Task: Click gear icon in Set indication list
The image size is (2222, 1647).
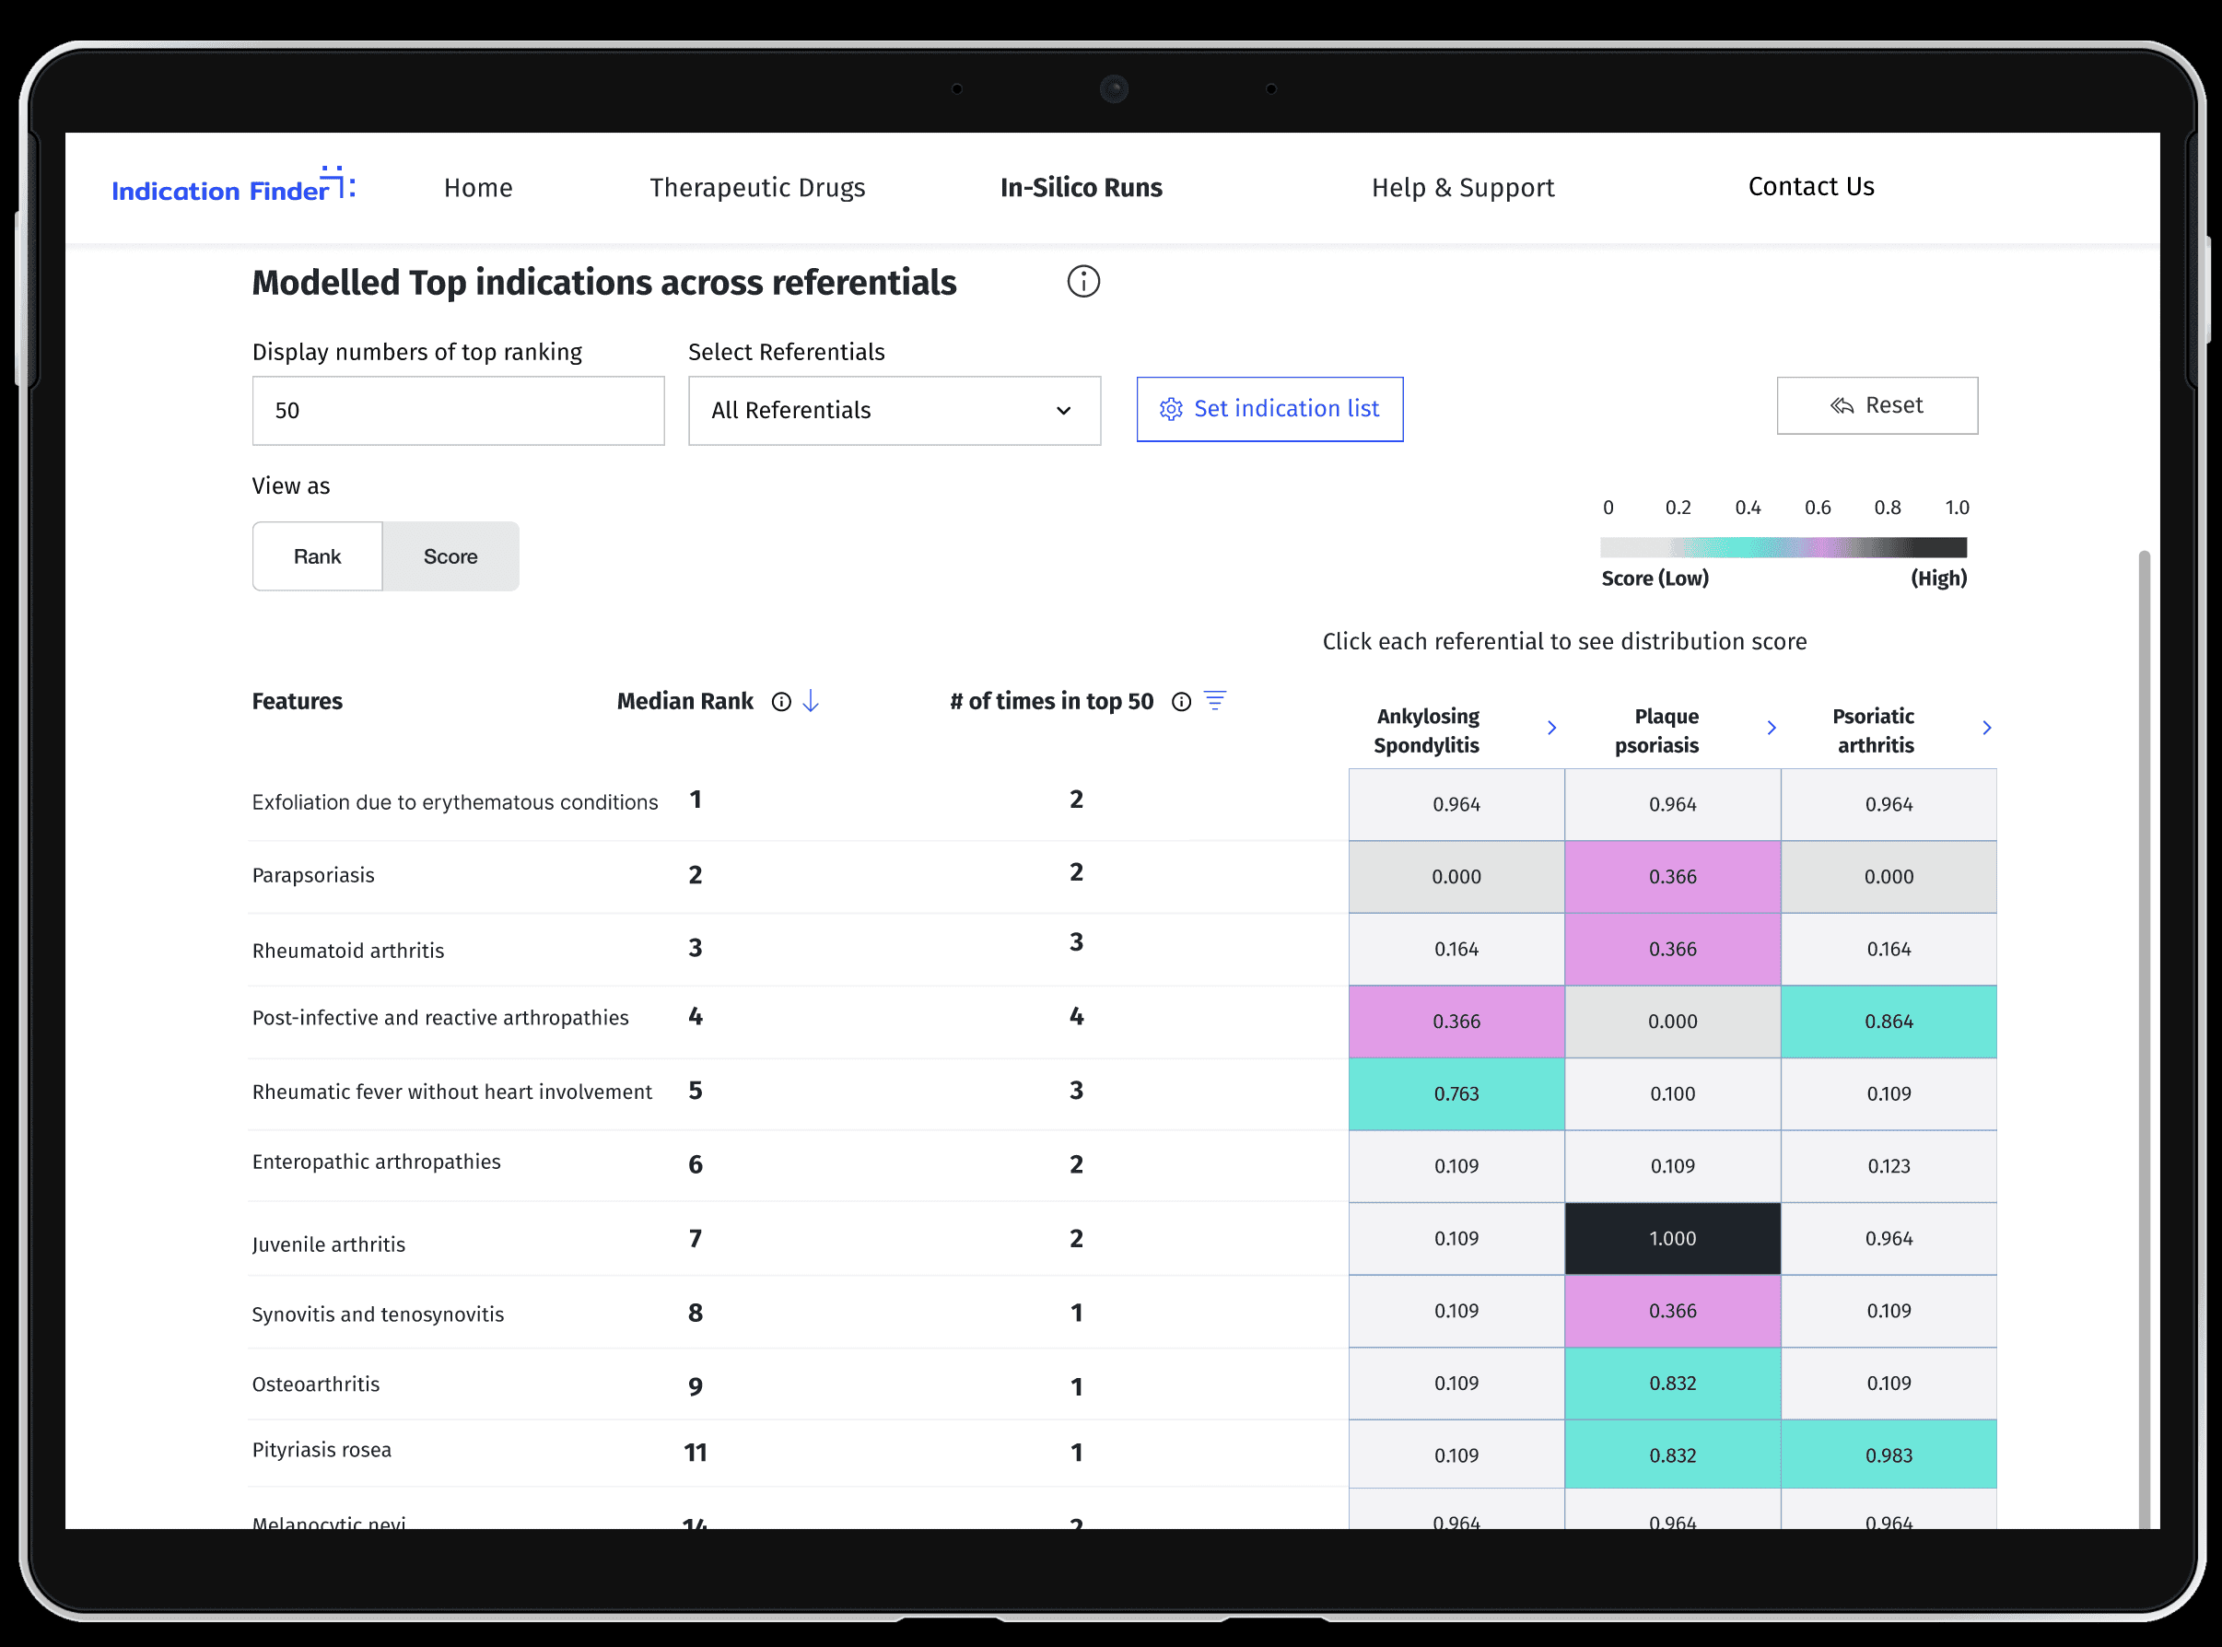Action: pyautogui.click(x=1170, y=410)
